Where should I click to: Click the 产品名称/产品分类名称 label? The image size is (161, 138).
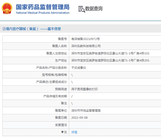[x=52, y=68]
